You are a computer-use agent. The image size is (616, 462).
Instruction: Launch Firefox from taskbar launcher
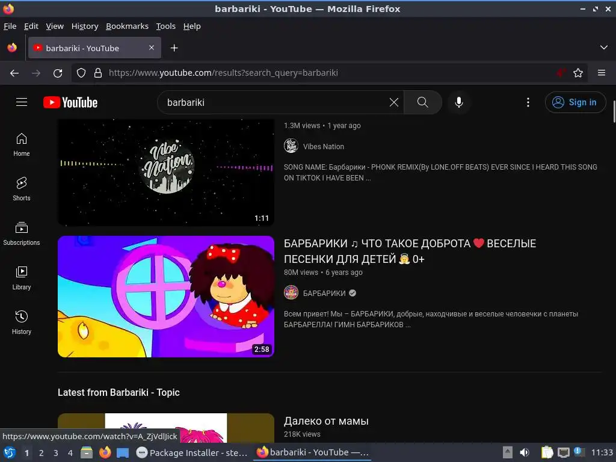pos(105,452)
